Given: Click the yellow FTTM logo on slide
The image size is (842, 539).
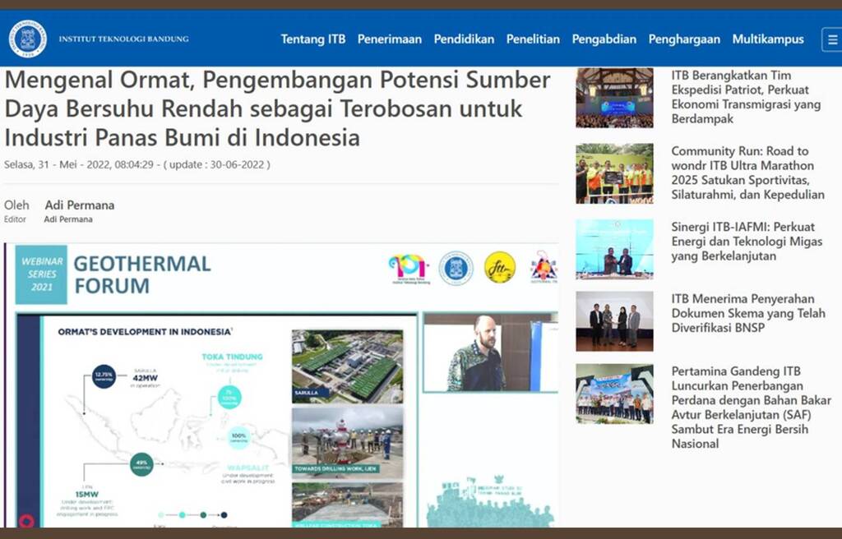Looking at the screenshot, I should click(x=499, y=268).
